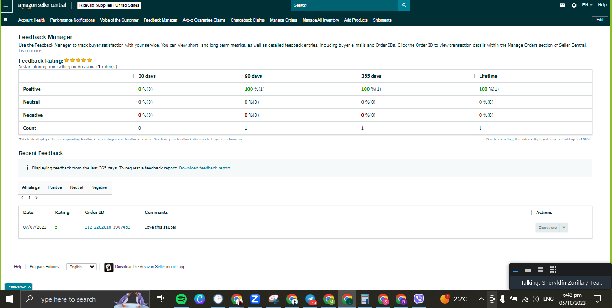The width and height of the screenshot is (612, 308).
Task: Open Zoom from the taskbar
Action: click(x=255, y=299)
